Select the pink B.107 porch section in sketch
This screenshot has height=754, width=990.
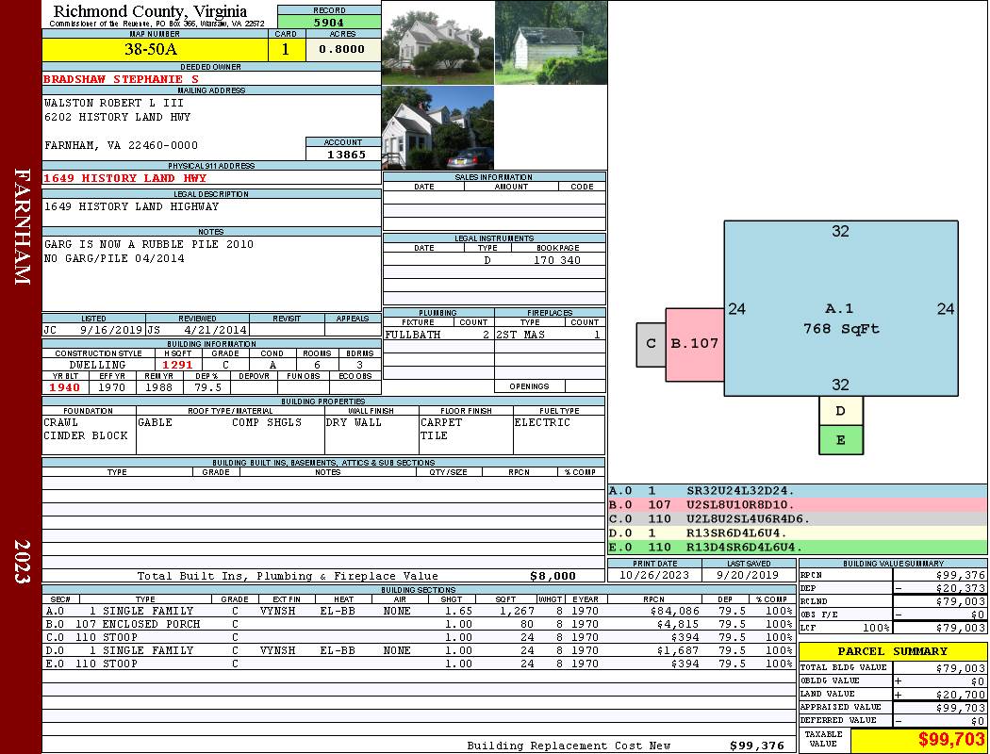click(694, 344)
